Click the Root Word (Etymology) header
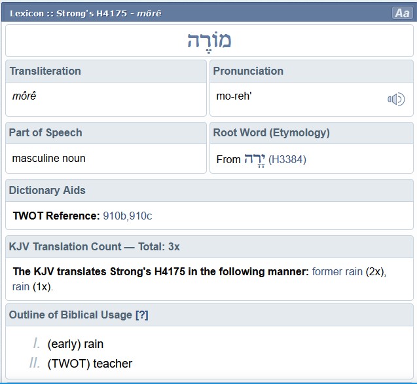The width and height of the screenshot is (417, 384). coord(271,132)
